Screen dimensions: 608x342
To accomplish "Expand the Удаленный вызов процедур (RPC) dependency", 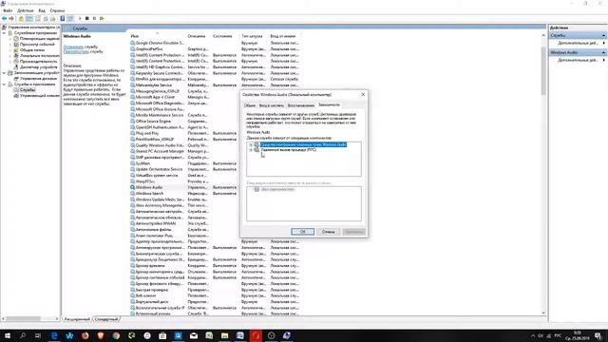I will click(251, 150).
